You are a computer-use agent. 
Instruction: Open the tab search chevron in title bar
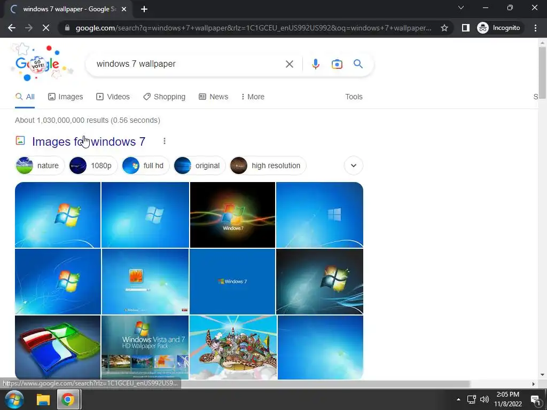[x=461, y=7]
